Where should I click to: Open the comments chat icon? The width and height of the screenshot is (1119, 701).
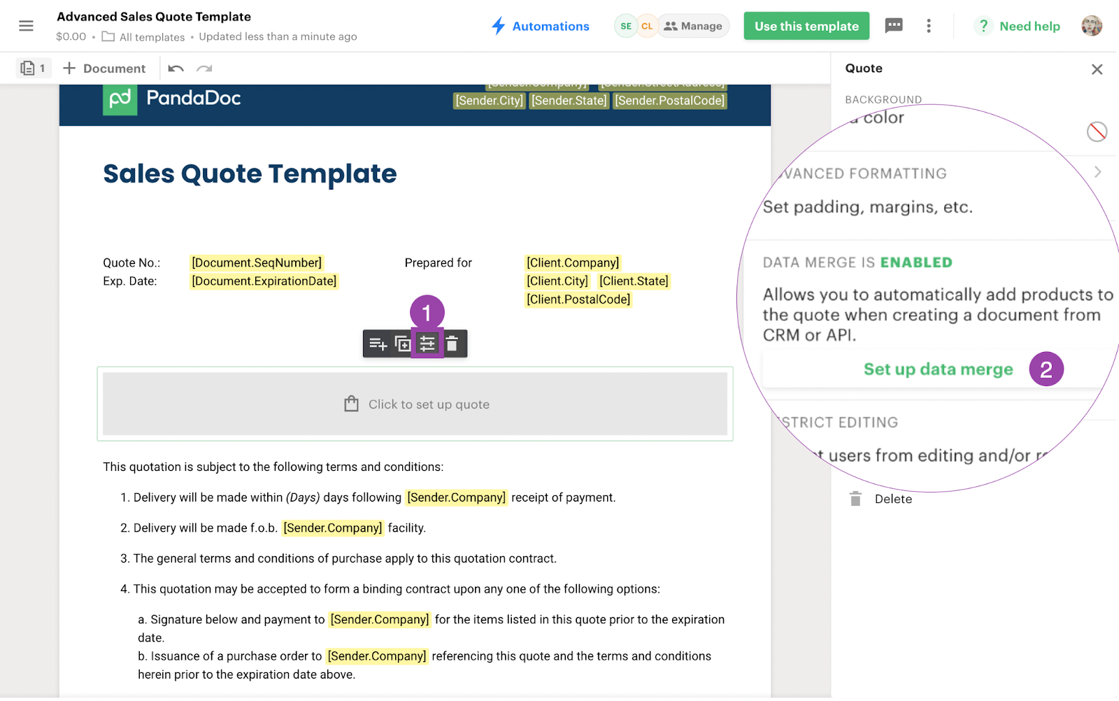tap(894, 26)
